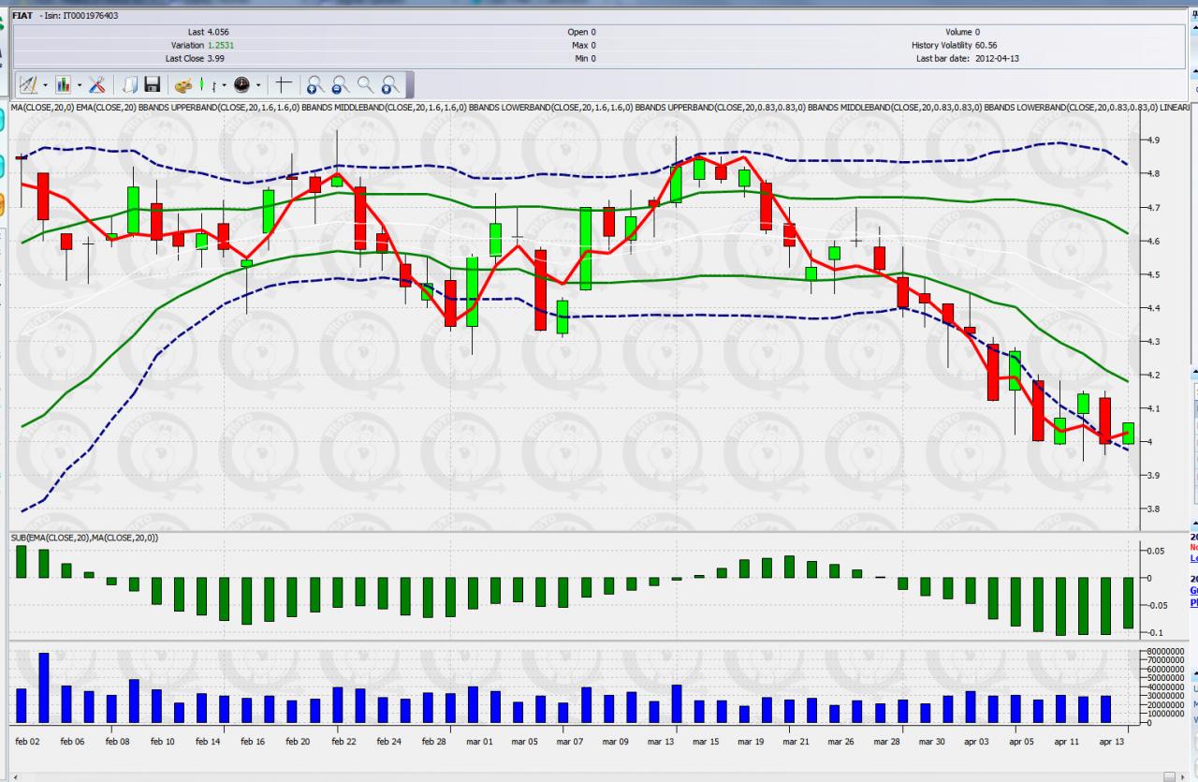Open the screwdriver and wrench settings icon
This screenshot has height=782, width=1198.
pos(97,84)
